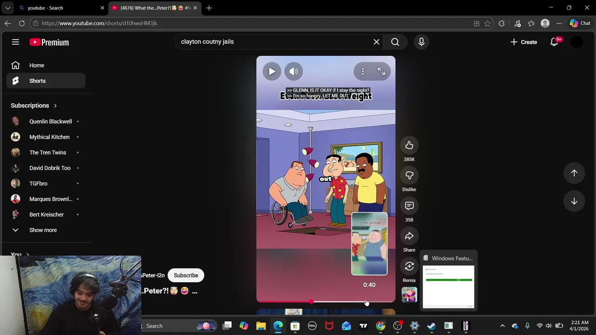Open browser settings and more menu
This screenshot has width=596, height=335.
pyautogui.click(x=559, y=23)
